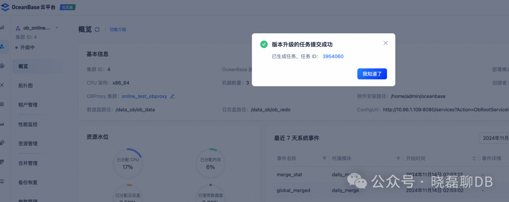Screen dimensions: 509x202
Task: Sort events by 开始时间
Action: click(x=475, y=159)
